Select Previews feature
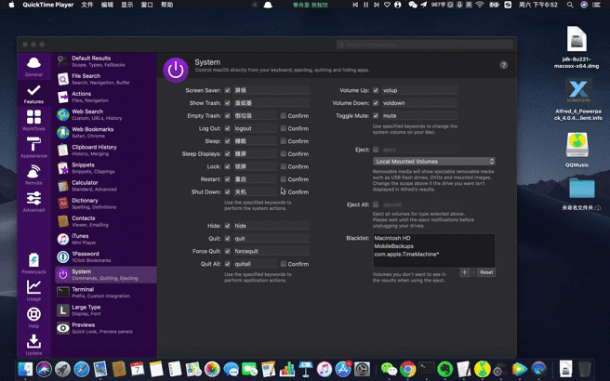610x381 pixels. pos(106,328)
